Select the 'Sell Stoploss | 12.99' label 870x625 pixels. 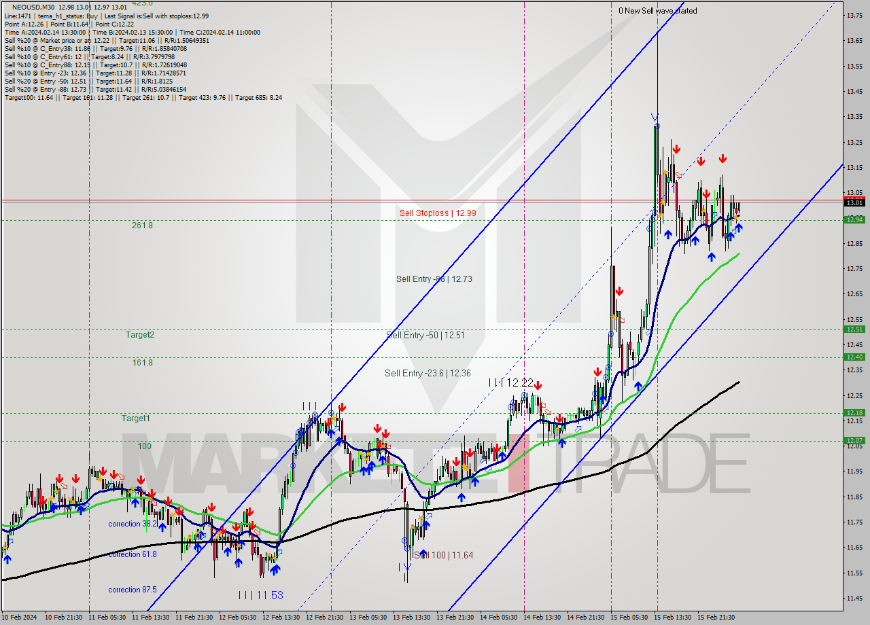[438, 213]
